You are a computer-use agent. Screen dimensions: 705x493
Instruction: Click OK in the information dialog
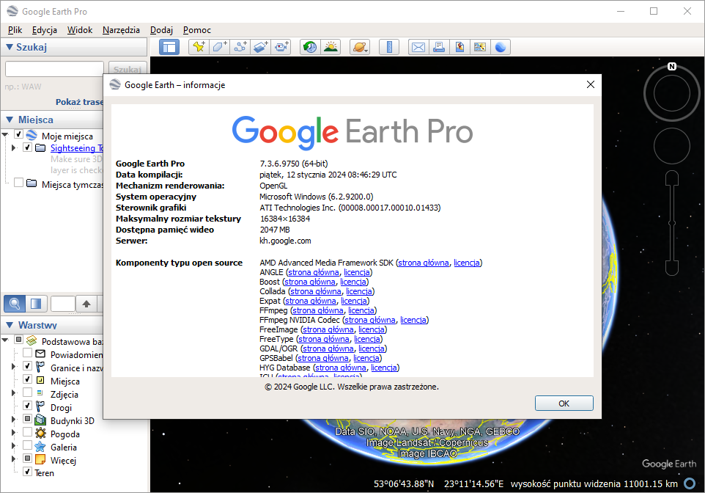click(564, 403)
